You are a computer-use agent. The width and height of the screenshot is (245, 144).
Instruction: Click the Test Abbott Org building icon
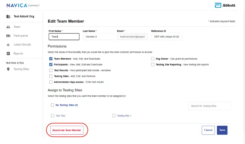8,17
